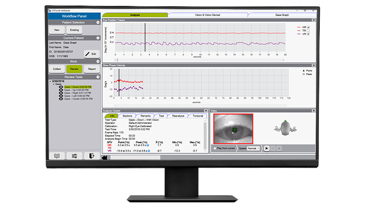Click the Collect work button
This screenshot has width=366, height=206.
click(x=57, y=69)
